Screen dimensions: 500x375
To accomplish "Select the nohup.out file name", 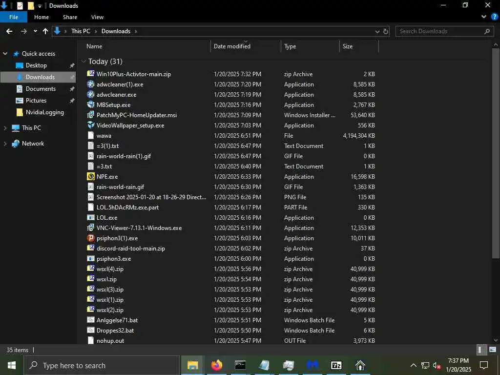I will point(110,340).
